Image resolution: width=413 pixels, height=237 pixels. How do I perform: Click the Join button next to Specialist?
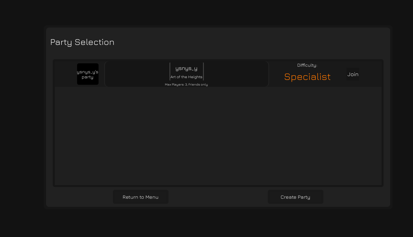[x=353, y=74]
